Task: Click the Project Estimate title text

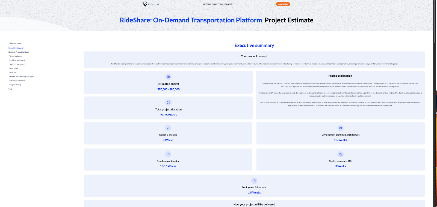Action: 289,20
